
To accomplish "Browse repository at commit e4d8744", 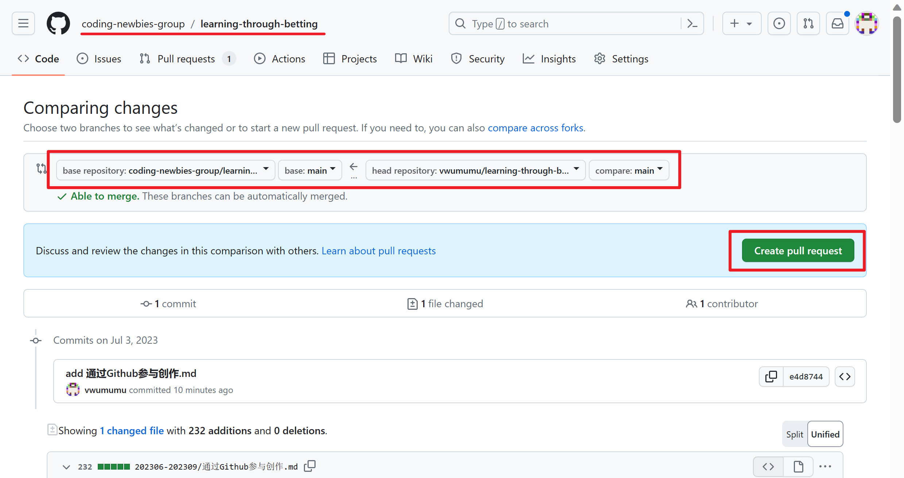I will (x=845, y=377).
